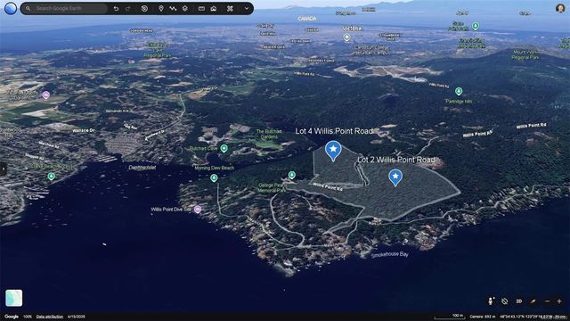Open the account profile avatar
This screenshot has height=321, width=570.
(x=560, y=8)
